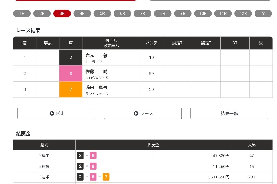This screenshot has height=184, width=277.
Task: Click machine name ランドシャーク
Action: [97, 94]
